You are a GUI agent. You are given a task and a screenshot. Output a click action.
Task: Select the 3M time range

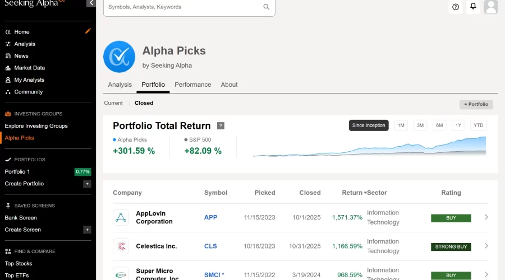click(420, 125)
